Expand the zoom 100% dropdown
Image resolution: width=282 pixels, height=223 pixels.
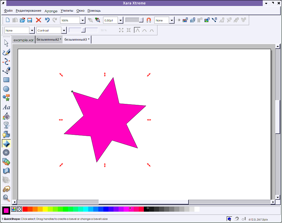83,20
